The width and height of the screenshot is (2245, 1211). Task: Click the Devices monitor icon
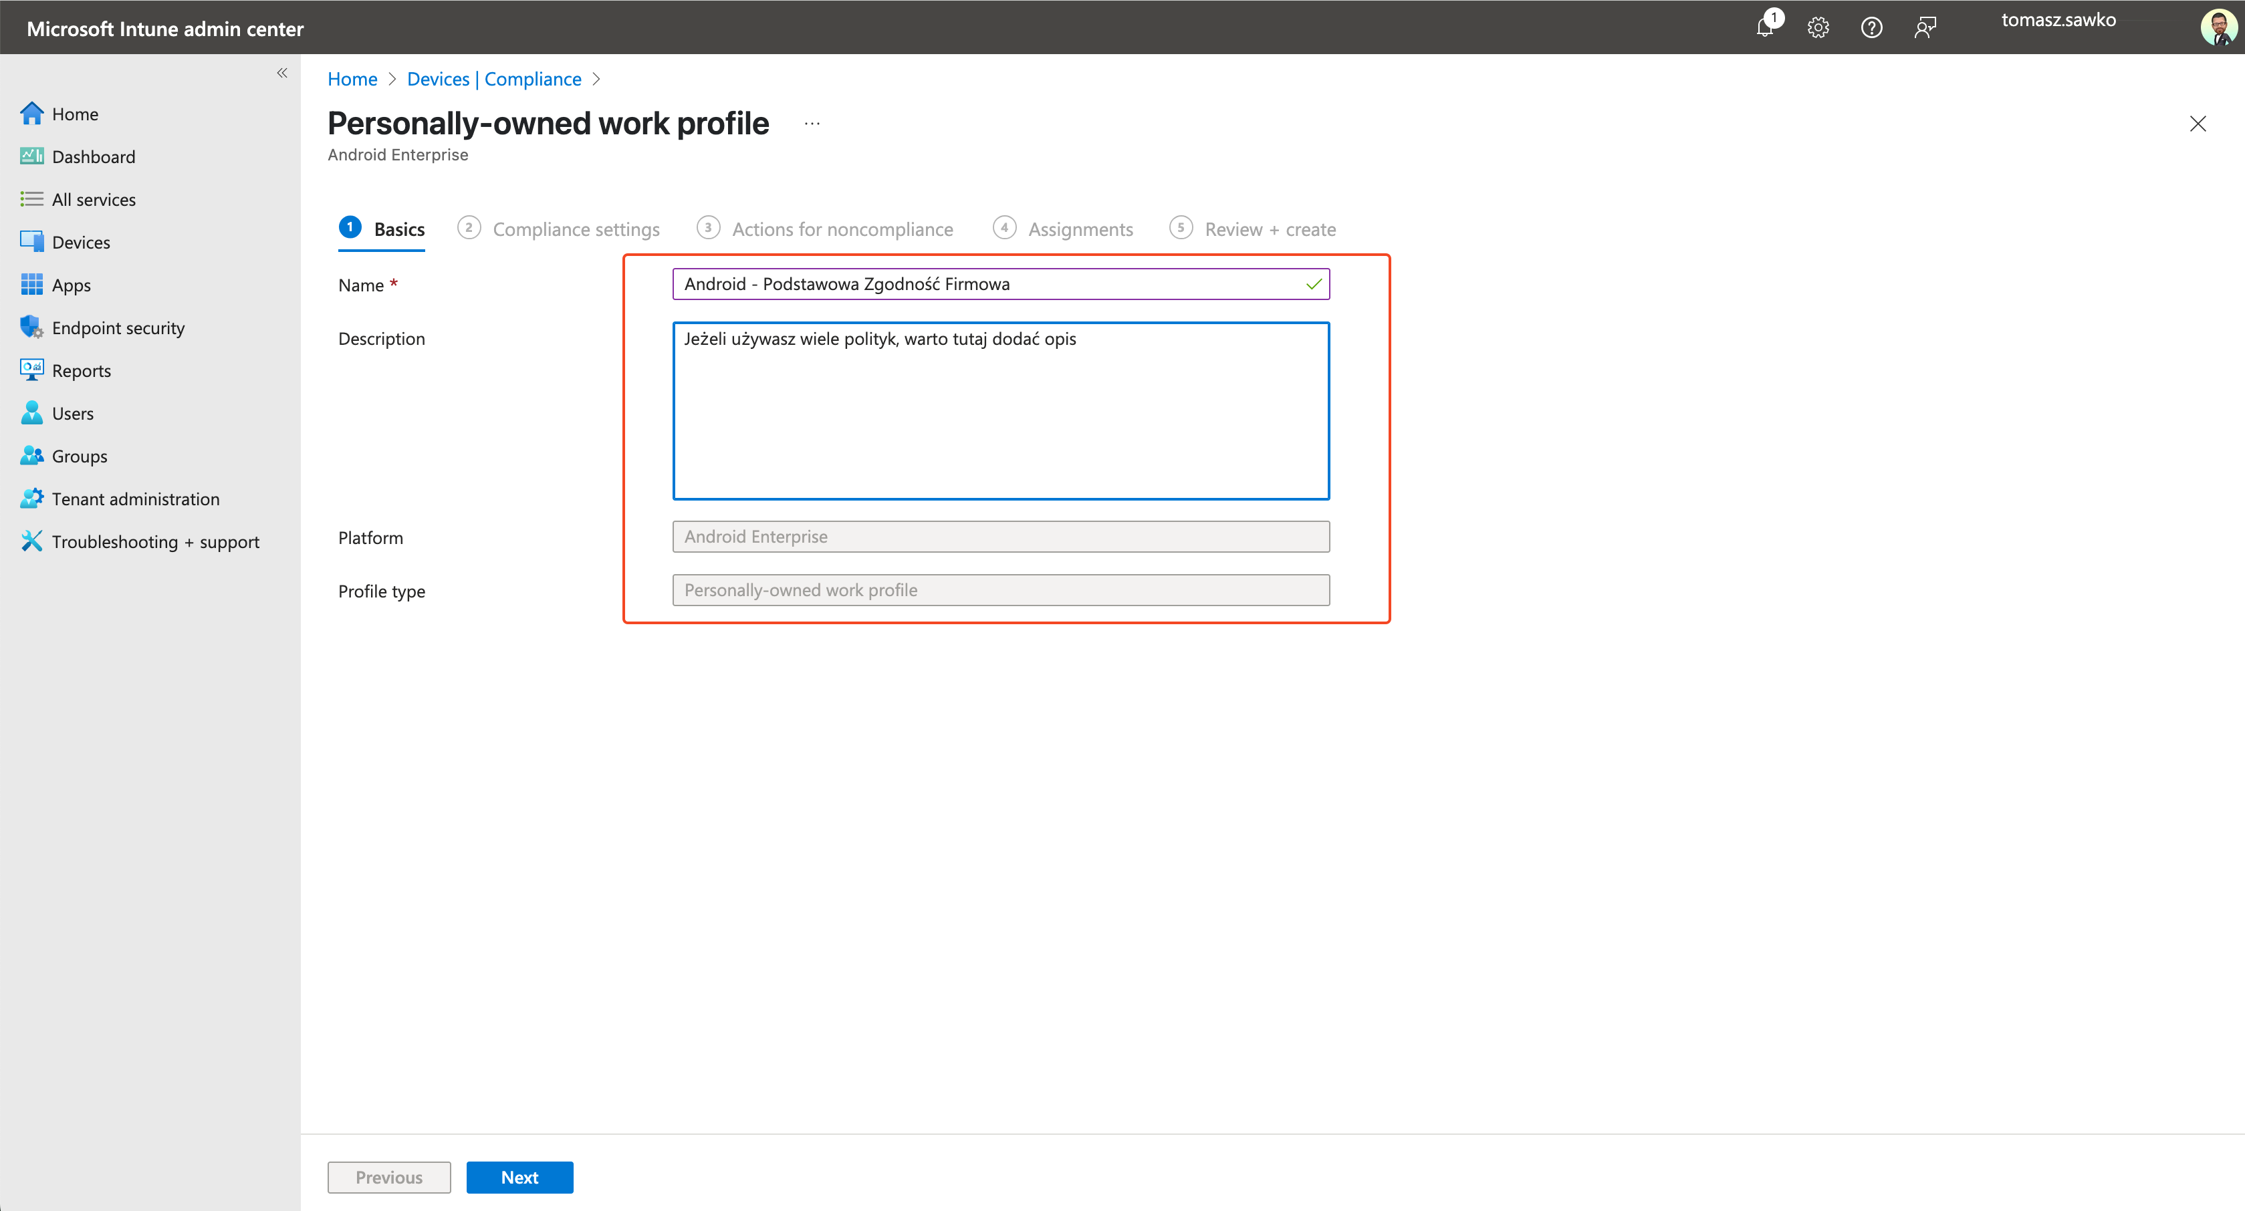31,241
